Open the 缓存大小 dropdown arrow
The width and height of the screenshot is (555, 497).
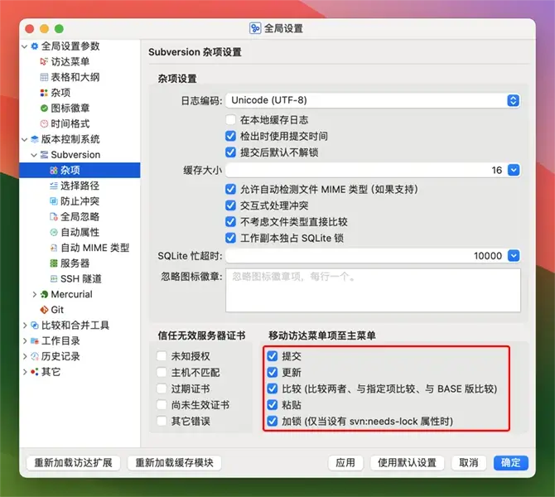pyautogui.click(x=513, y=170)
